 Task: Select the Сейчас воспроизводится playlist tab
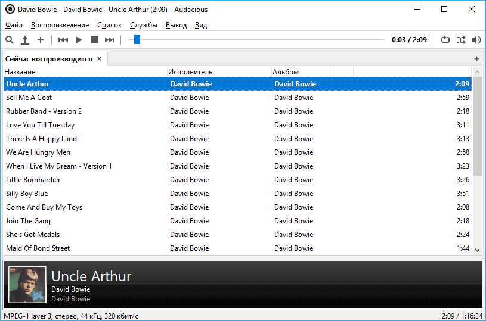click(49, 59)
